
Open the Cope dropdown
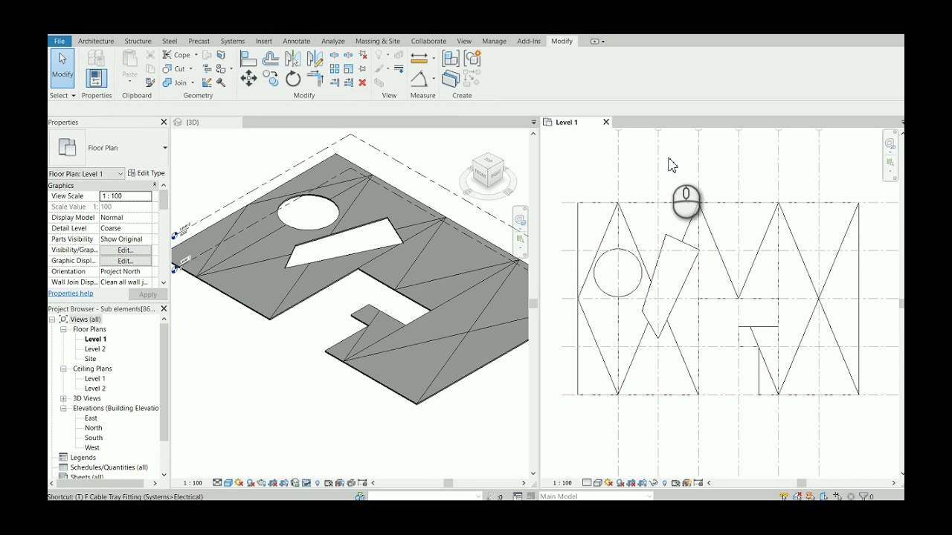click(196, 55)
